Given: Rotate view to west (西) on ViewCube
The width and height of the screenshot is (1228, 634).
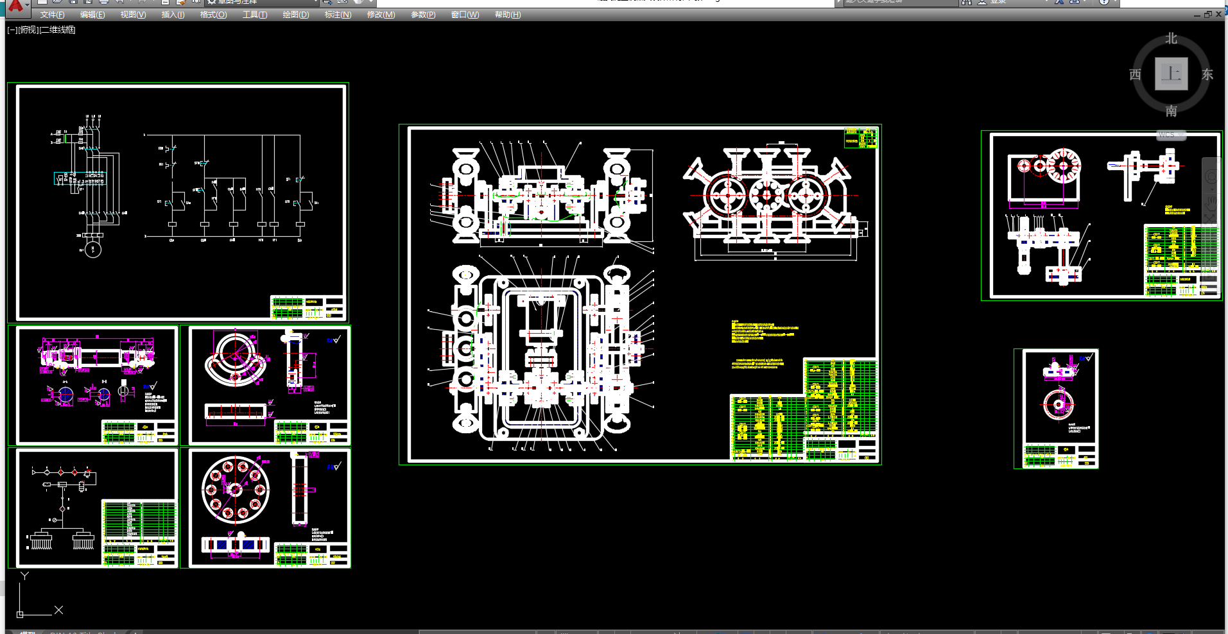Looking at the screenshot, I should click(x=1135, y=74).
